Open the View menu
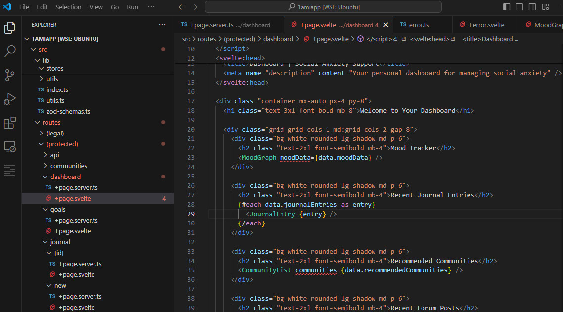The image size is (563, 312). click(x=95, y=7)
